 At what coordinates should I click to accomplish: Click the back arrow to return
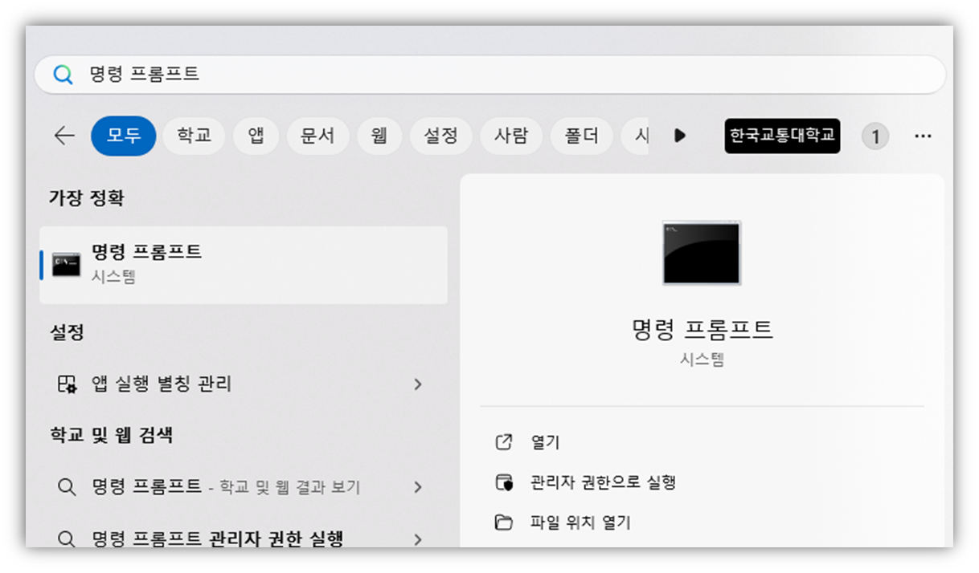pyautogui.click(x=63, y=136)
